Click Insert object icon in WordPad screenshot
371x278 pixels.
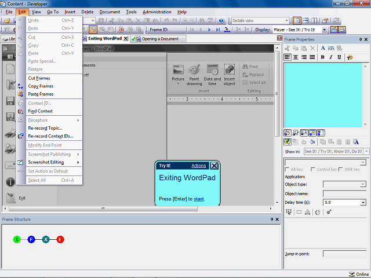tap(230, 70)
